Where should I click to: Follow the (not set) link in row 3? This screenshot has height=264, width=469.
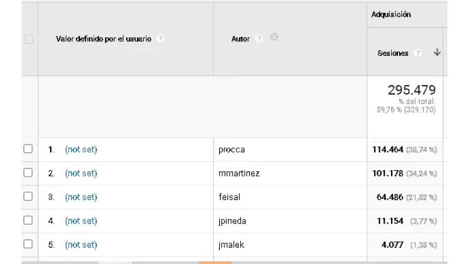pos(81,197)
